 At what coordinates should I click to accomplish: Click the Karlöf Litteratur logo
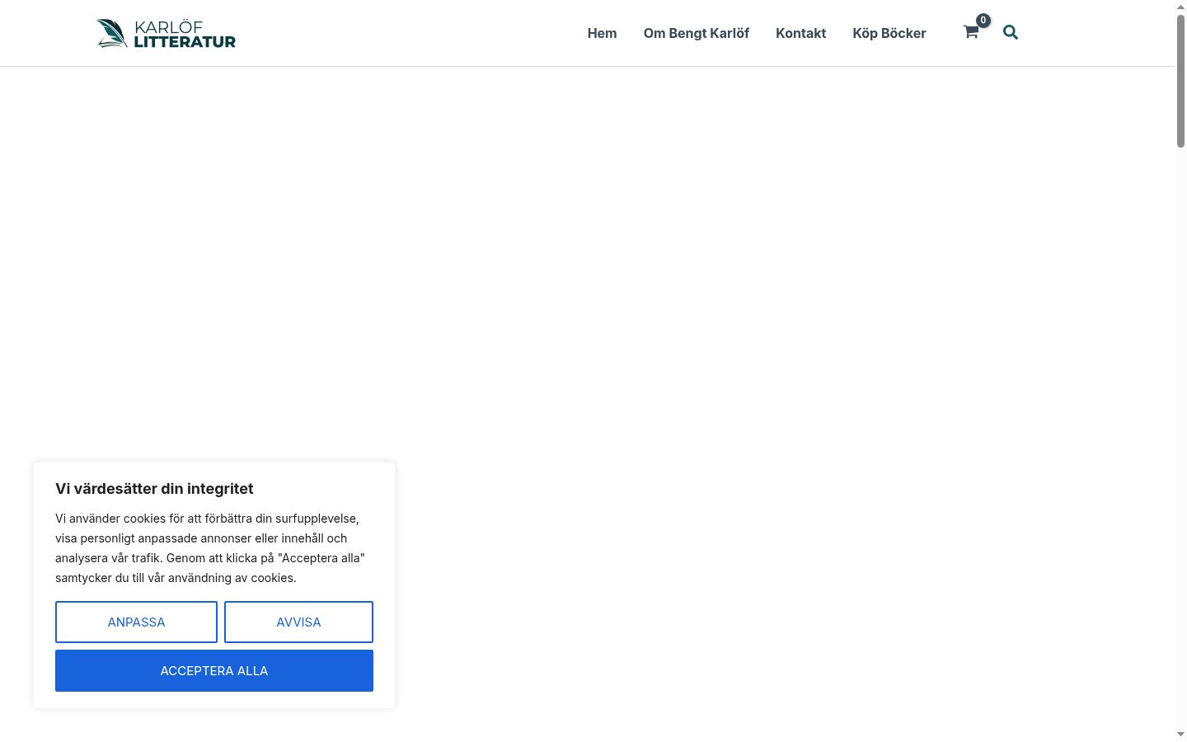[x=166, y=34]
